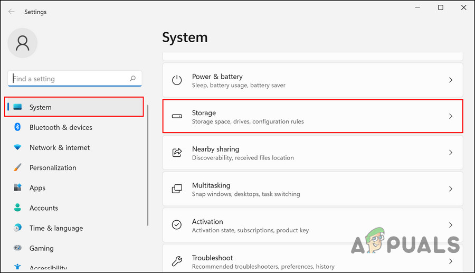Click the Time & language globe icon

pyautogui.click(x=17, y=228)
